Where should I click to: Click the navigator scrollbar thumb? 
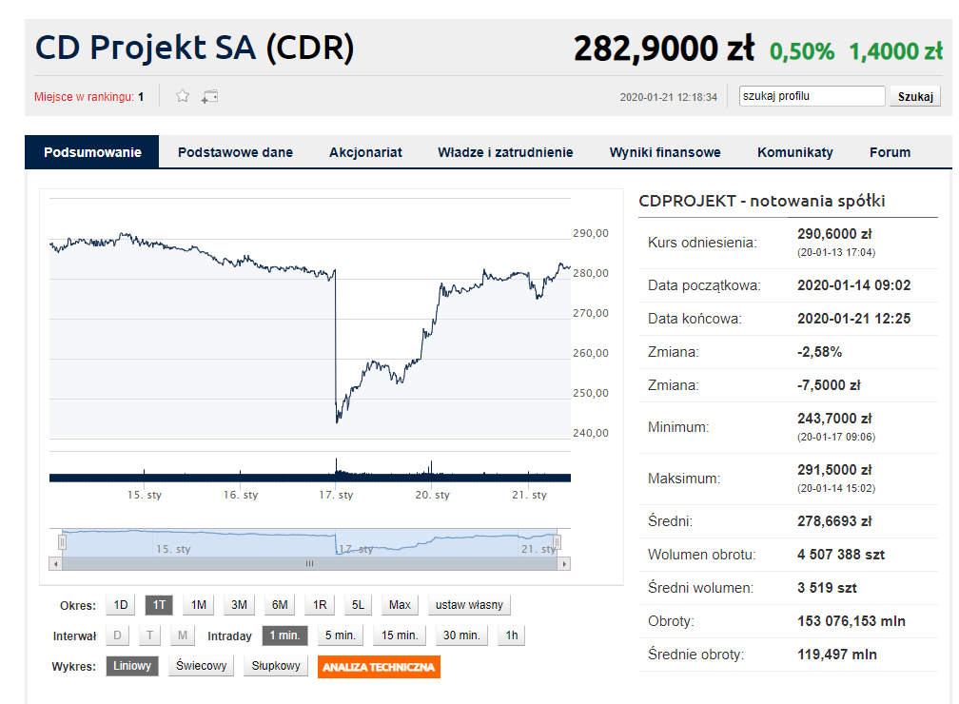pos(309,564)
